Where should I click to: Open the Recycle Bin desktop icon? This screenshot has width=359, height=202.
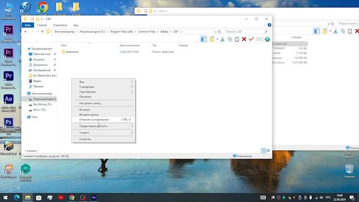coord(349,171)
